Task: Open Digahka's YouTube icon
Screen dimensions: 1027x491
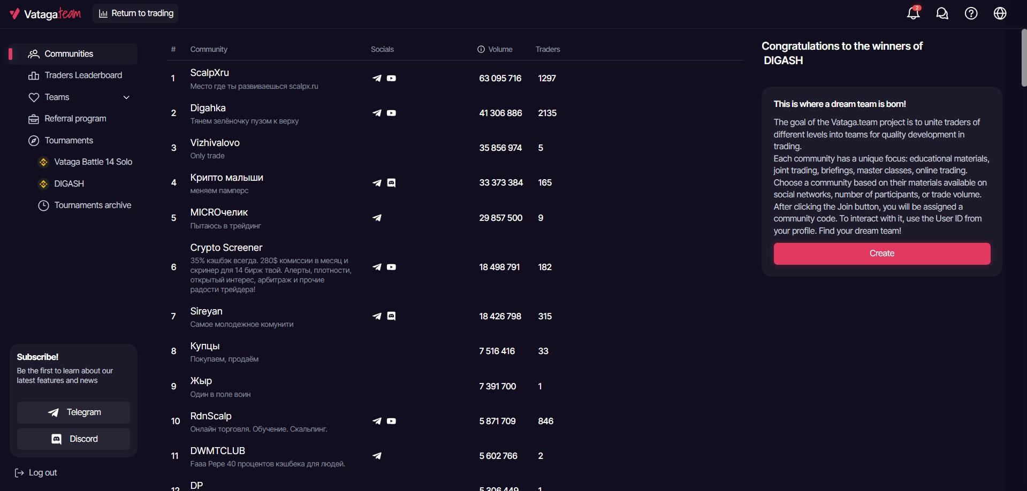Action: pos(392,113)
